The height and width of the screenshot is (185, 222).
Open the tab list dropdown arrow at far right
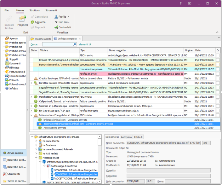(x=219, y=38)
